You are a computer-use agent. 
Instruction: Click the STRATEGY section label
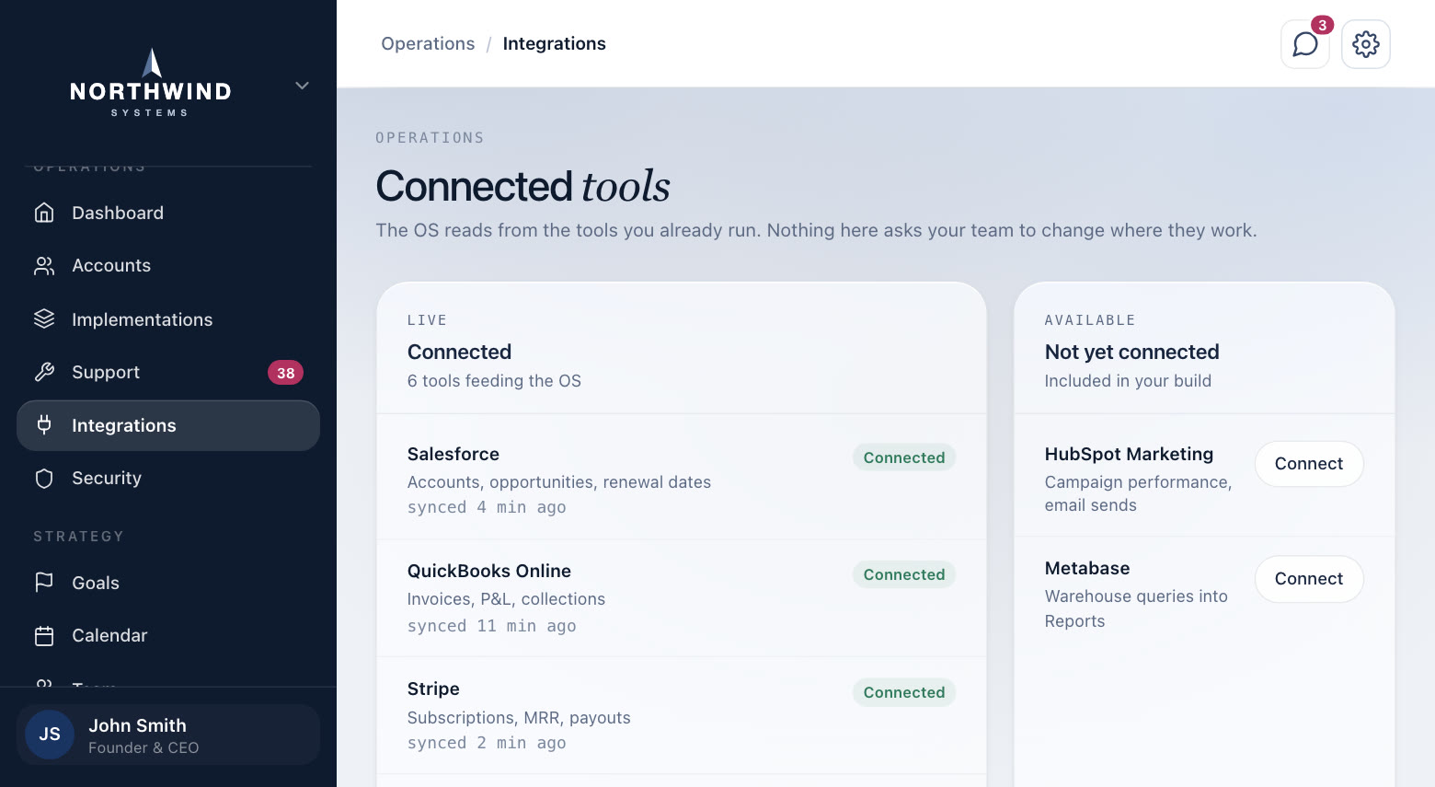tap(78, 537)
